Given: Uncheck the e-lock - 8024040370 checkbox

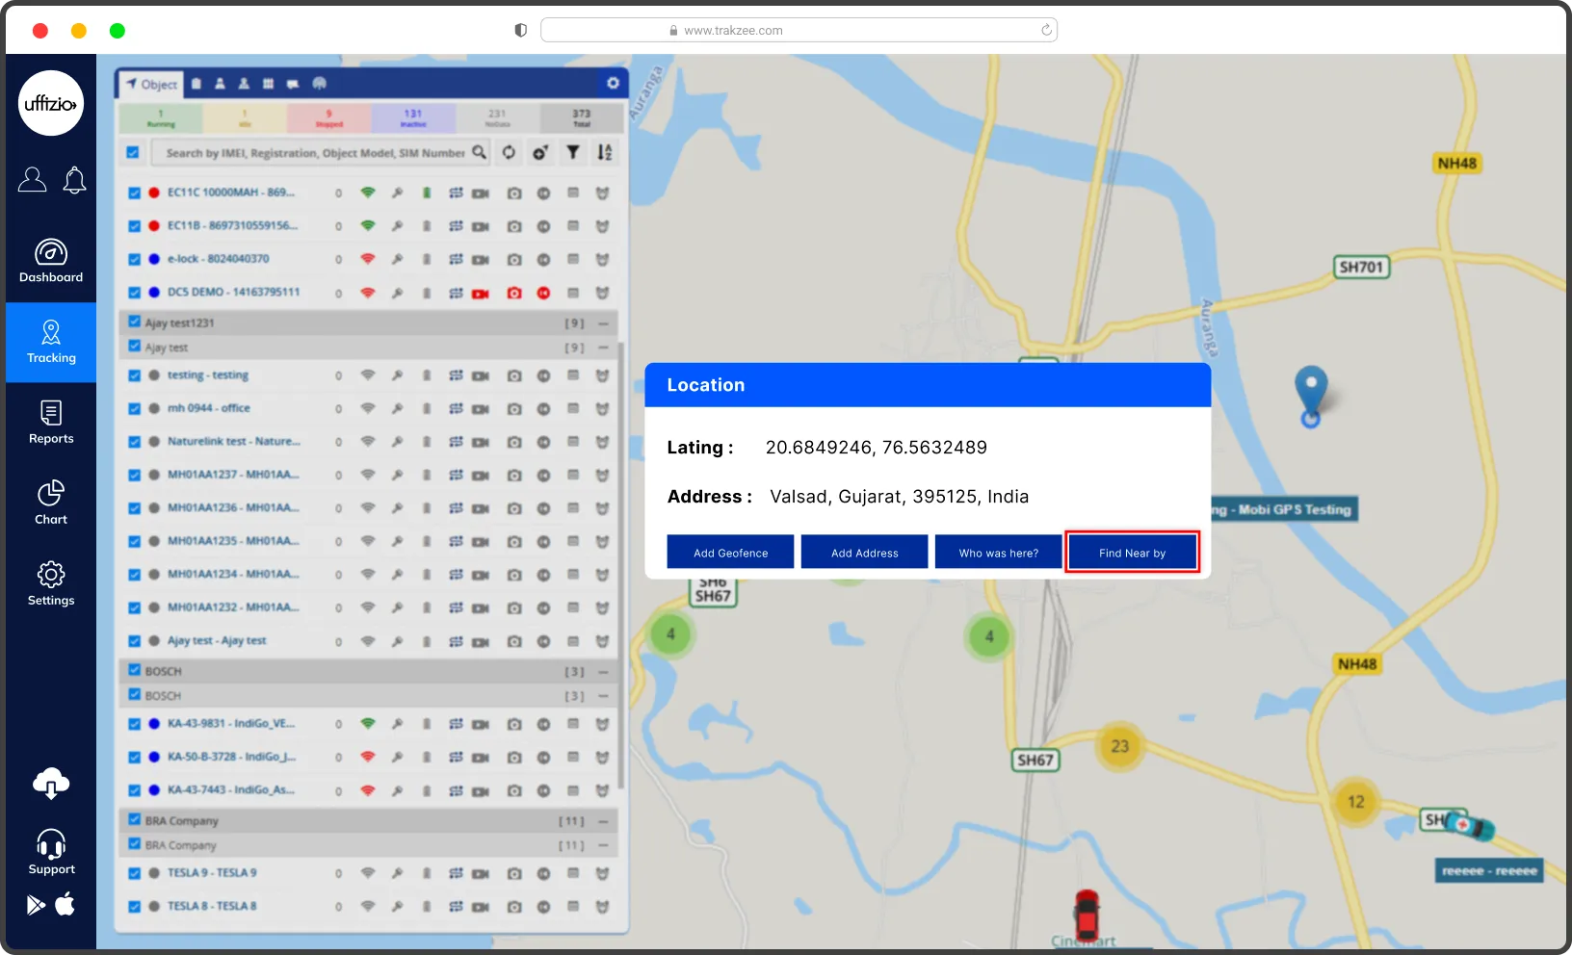Looking at the screenshot, I should click(x=135, y=259).
